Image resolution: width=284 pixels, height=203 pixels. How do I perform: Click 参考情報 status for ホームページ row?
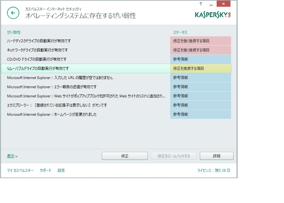click(x=200, y=115)
